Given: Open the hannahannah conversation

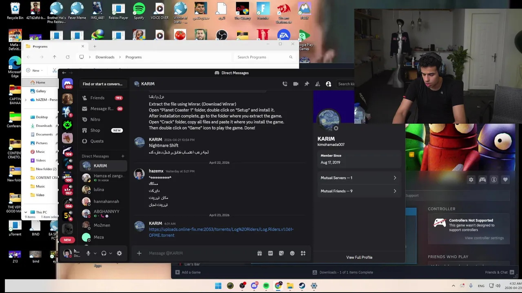Looking at the screenshot, I should [x=103, y=201].
